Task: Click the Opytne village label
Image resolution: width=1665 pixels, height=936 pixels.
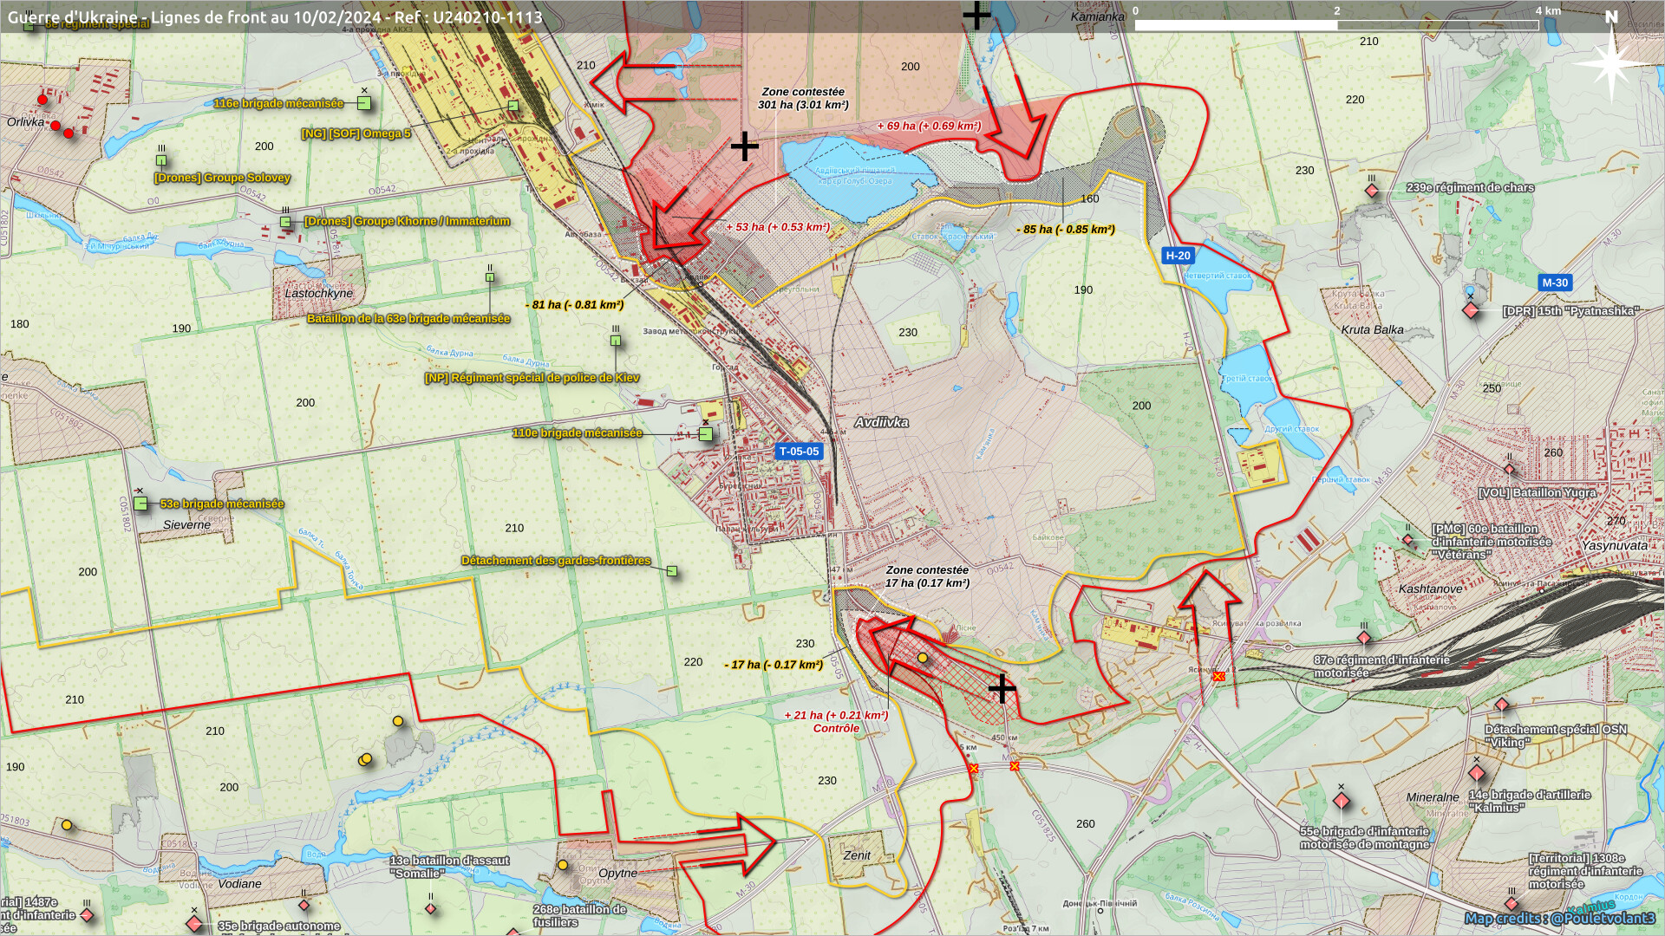Action: pos(618,873)
